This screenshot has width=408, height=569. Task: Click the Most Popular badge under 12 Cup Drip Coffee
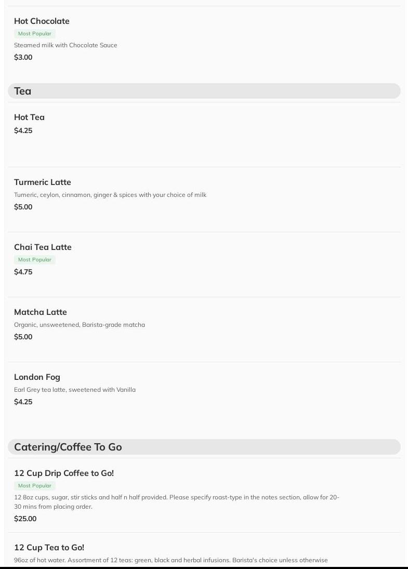pyautogui.click(x=35, y=486)
